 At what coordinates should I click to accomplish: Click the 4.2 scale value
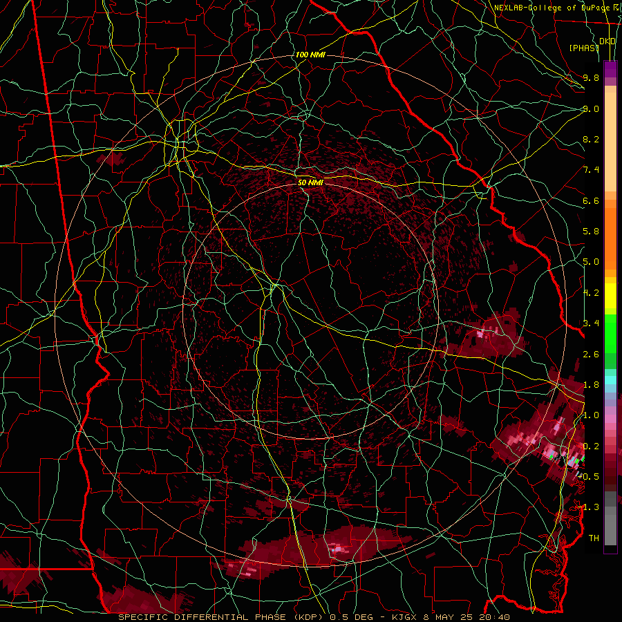click(591, 293)
